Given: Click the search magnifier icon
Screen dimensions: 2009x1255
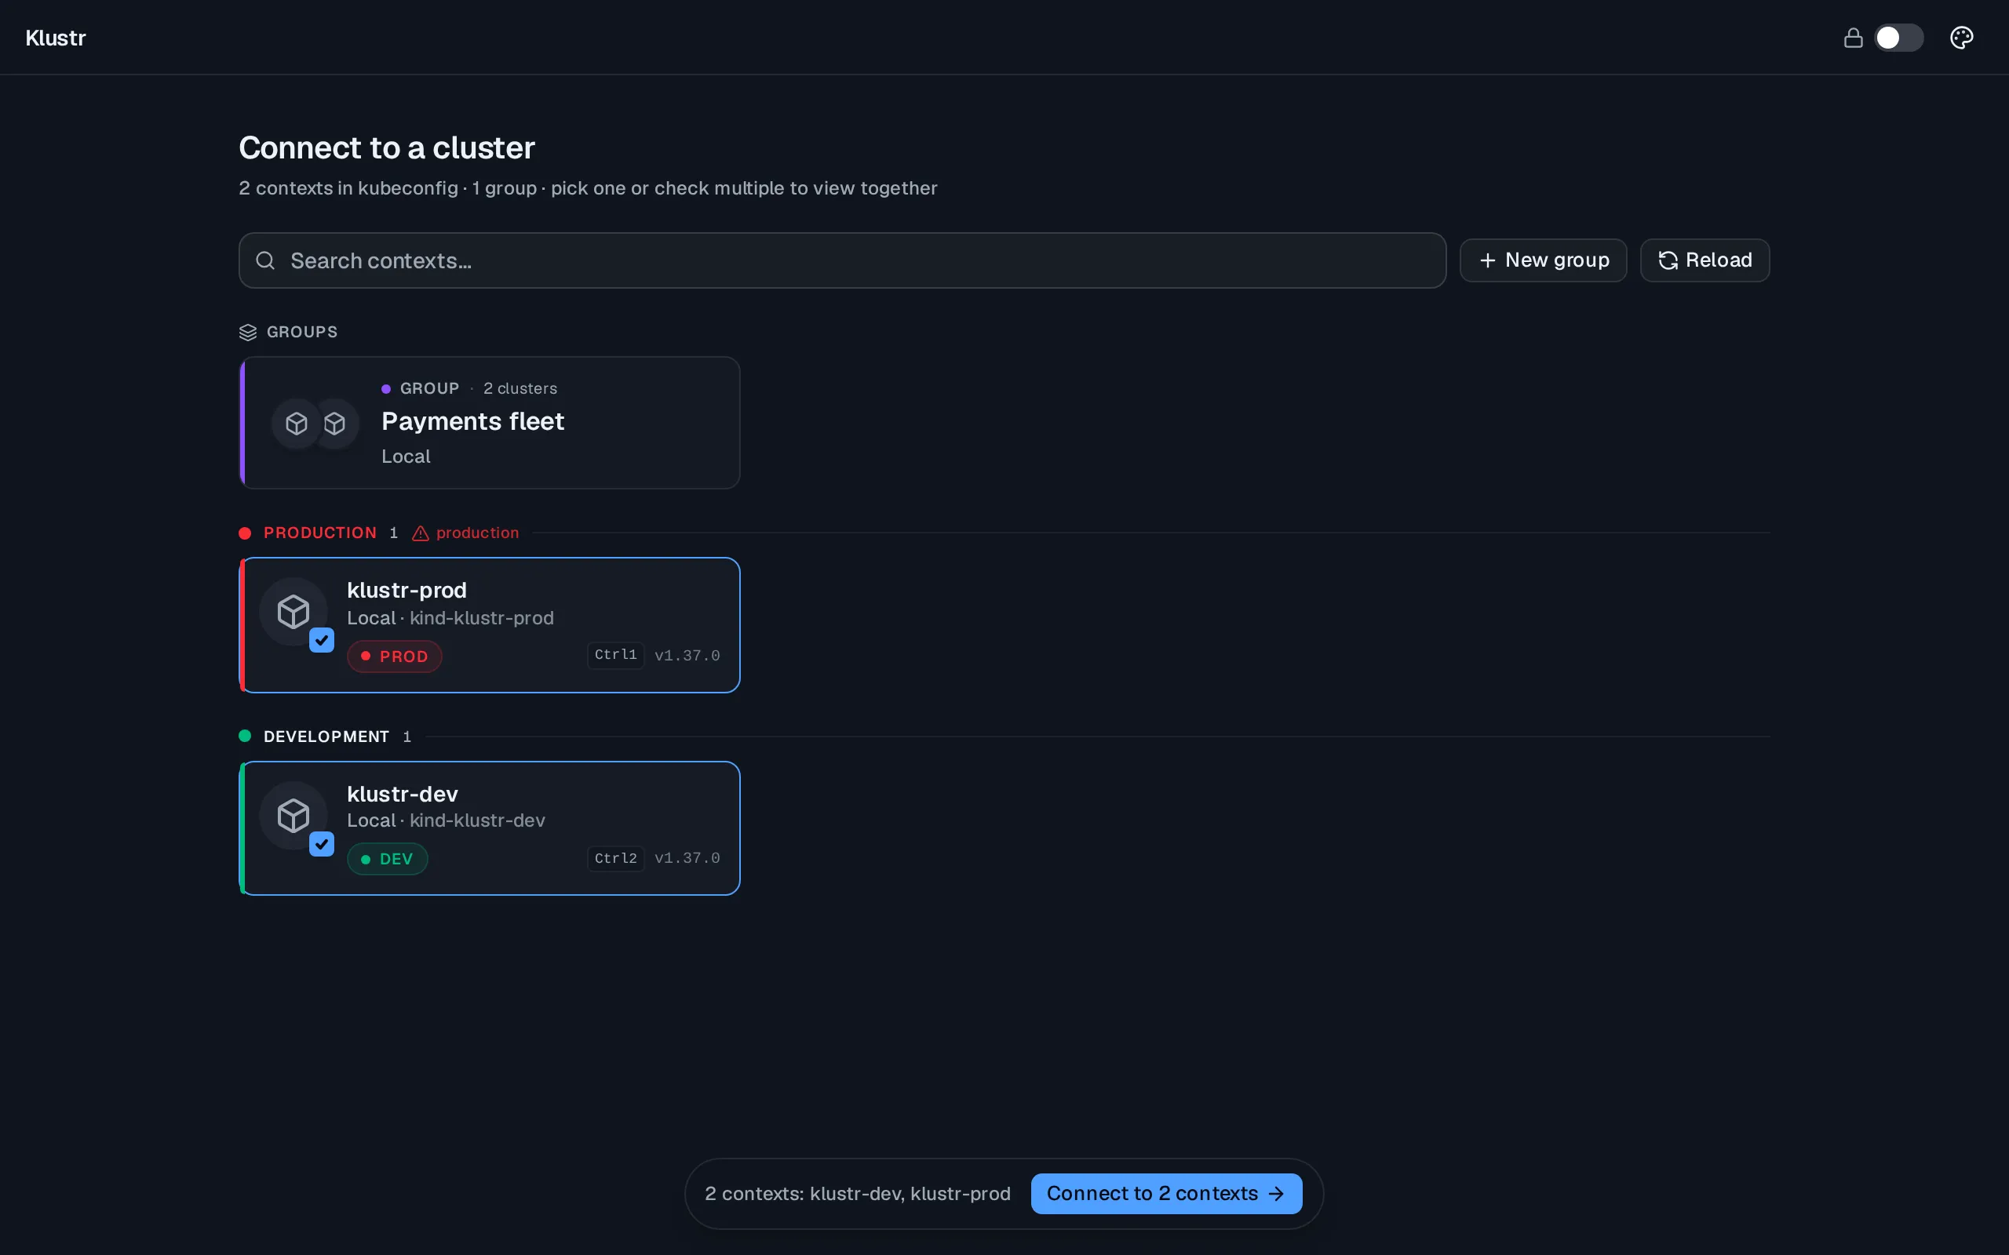Looking at the screenshot, I should click(264, 260).
